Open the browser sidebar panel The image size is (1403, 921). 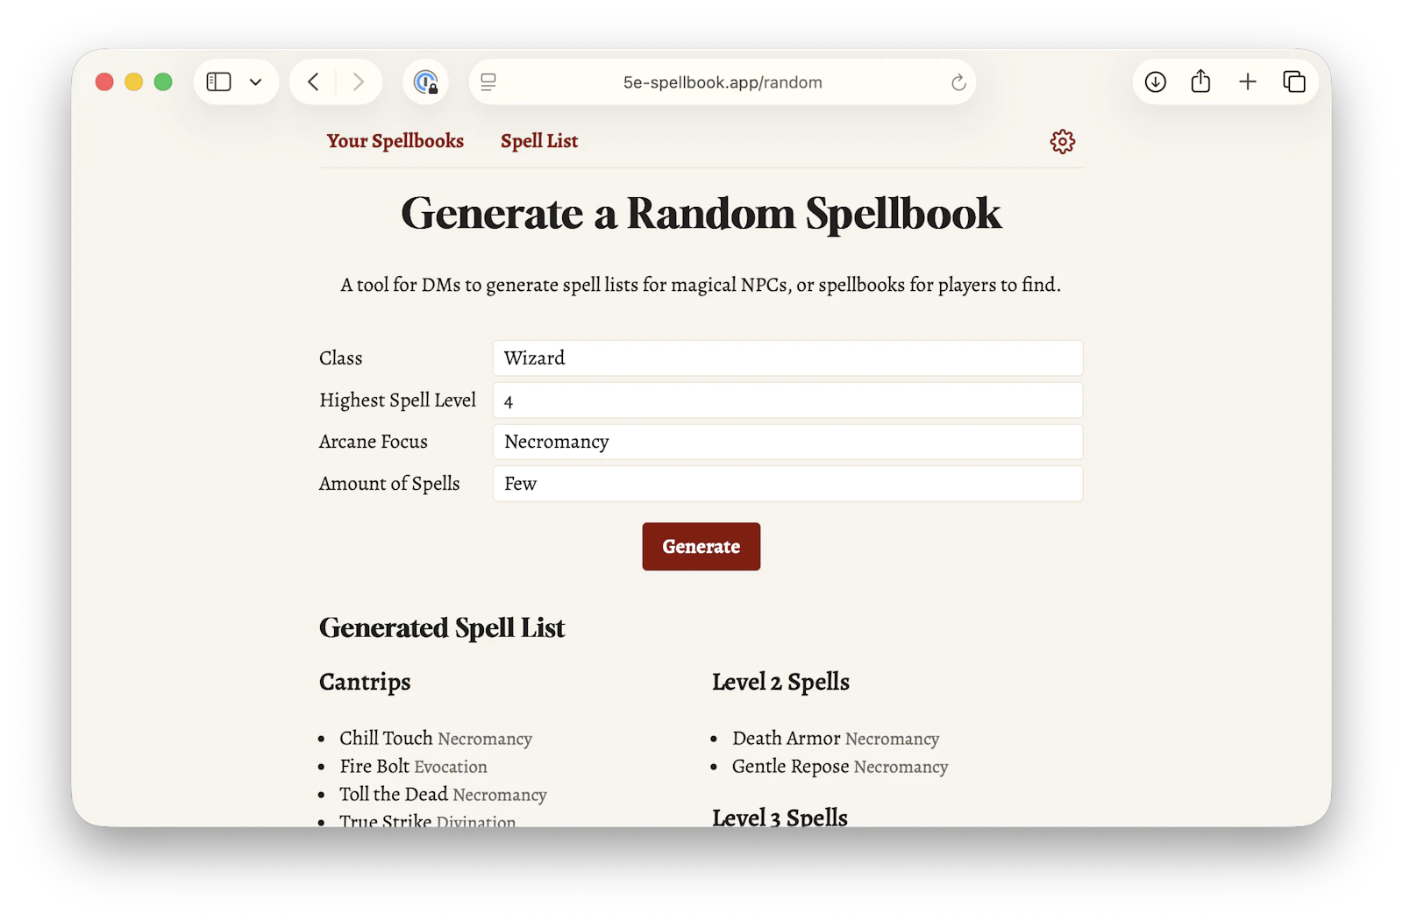click(217, 81)
